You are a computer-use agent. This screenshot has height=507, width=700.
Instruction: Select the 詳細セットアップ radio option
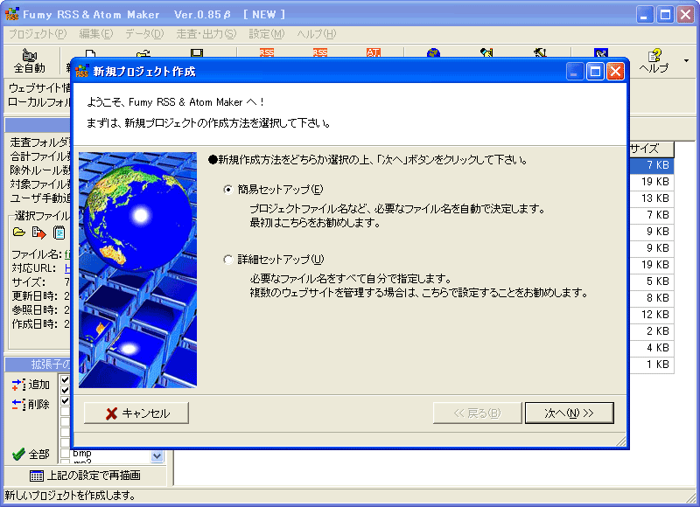click(x=228, y=260)
